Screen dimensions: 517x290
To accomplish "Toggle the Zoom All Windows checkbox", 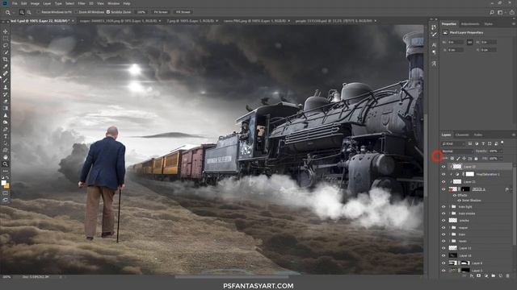I will (x=76, y=12).
